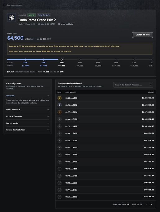Select wallet 0xba...3198
The width and height of the screenshot is (160, 212).
pos(71,119)
